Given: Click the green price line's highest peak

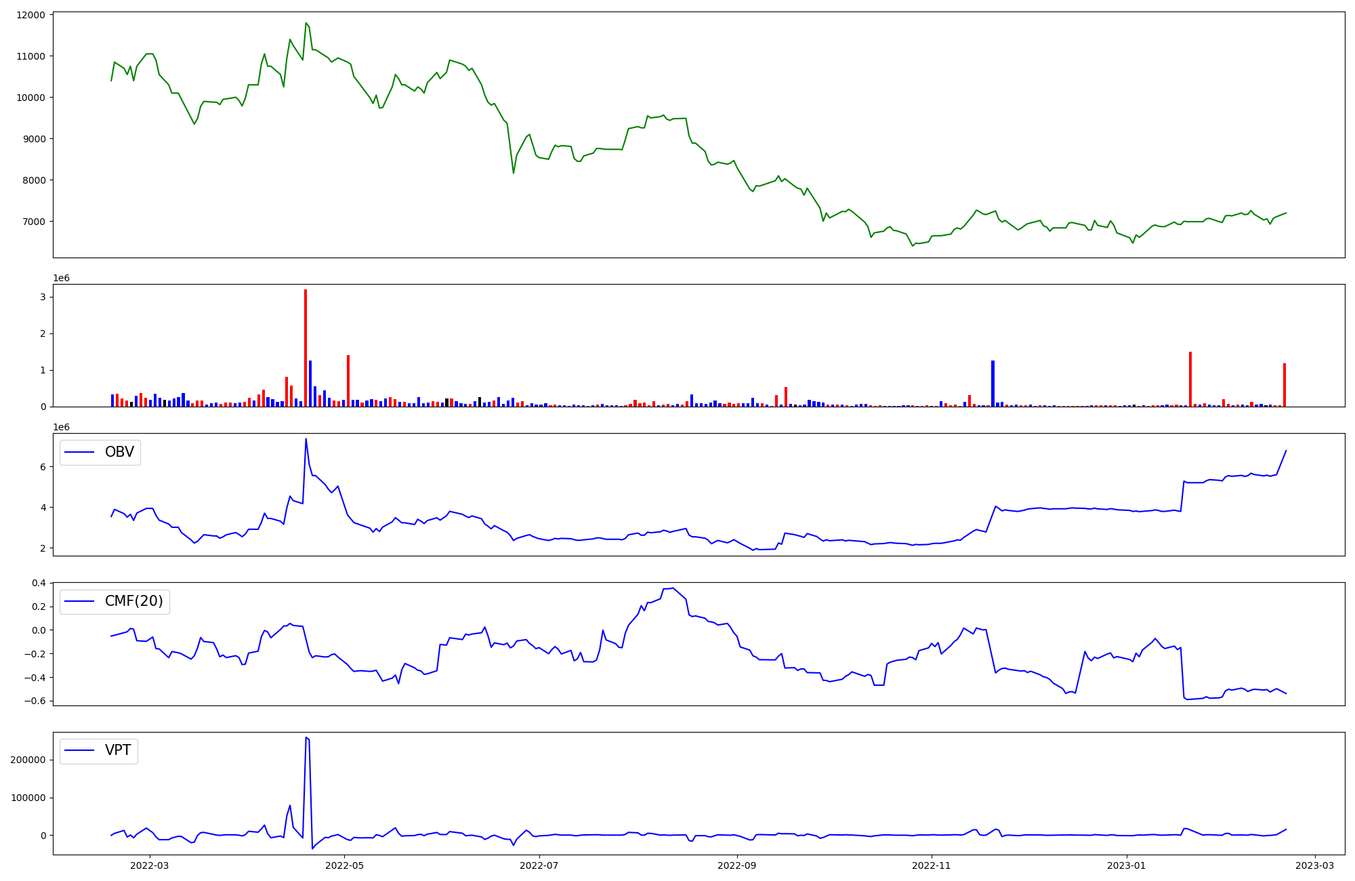Looking at the screenshot, I should pyautogui.click(x=306, y=23).
